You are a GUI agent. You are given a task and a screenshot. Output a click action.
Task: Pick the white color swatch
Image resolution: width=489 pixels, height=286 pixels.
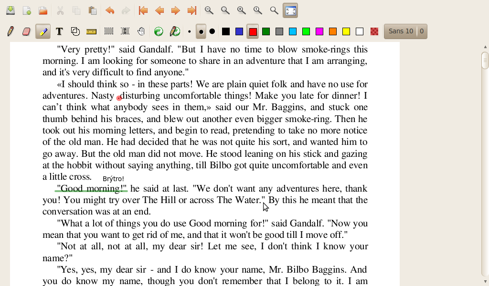click(x=360, y=31)
